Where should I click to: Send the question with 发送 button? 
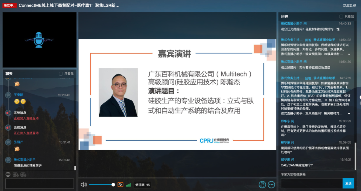point(348,183)
